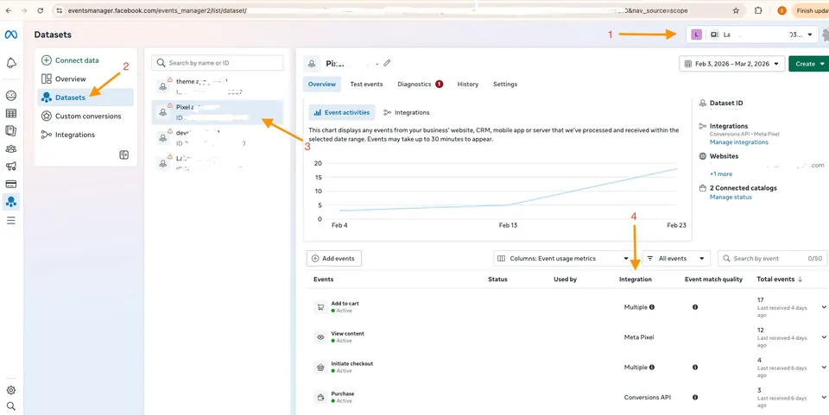Select the Events Manager icon in sidebar

11,201
